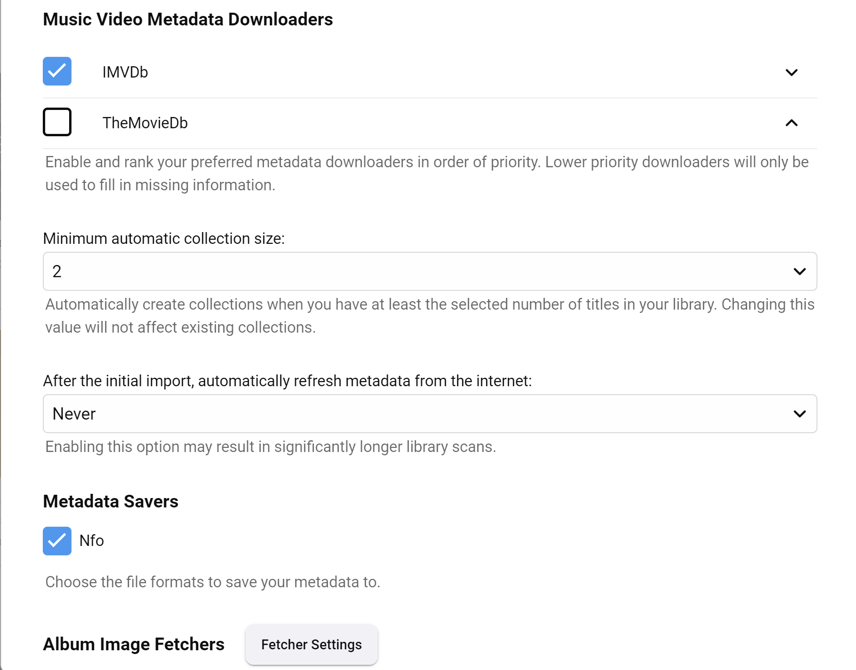Move IMVDb down using its arrow

[x=792, y=72]
